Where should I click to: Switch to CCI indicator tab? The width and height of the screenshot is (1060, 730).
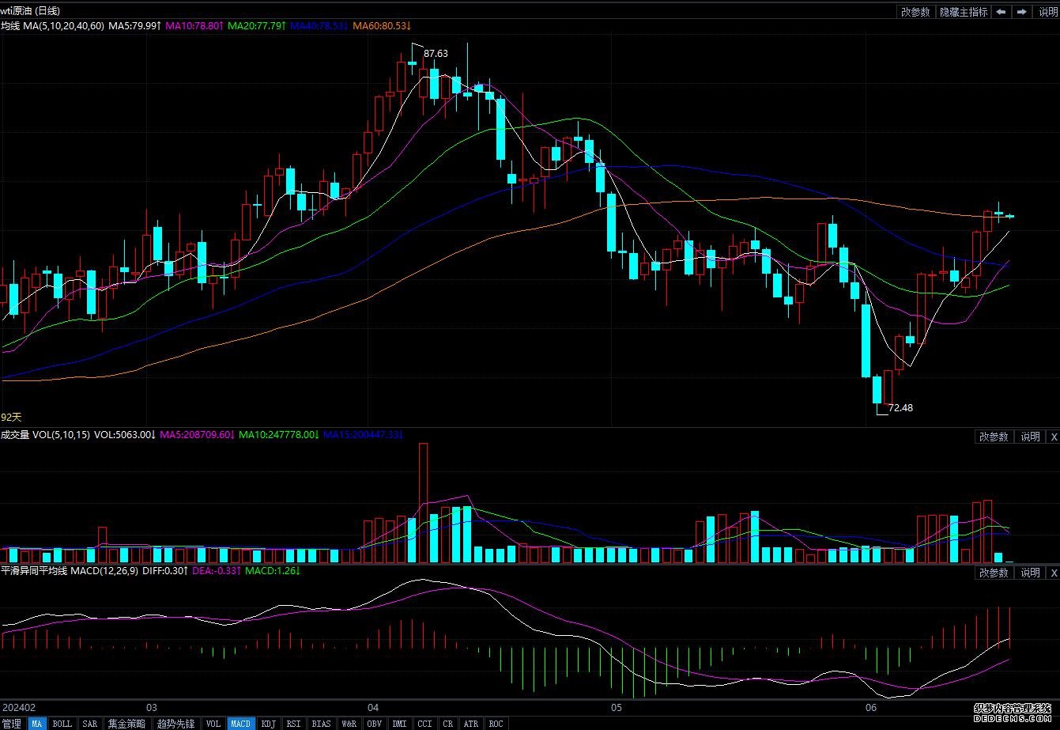(x=425, y=724)
